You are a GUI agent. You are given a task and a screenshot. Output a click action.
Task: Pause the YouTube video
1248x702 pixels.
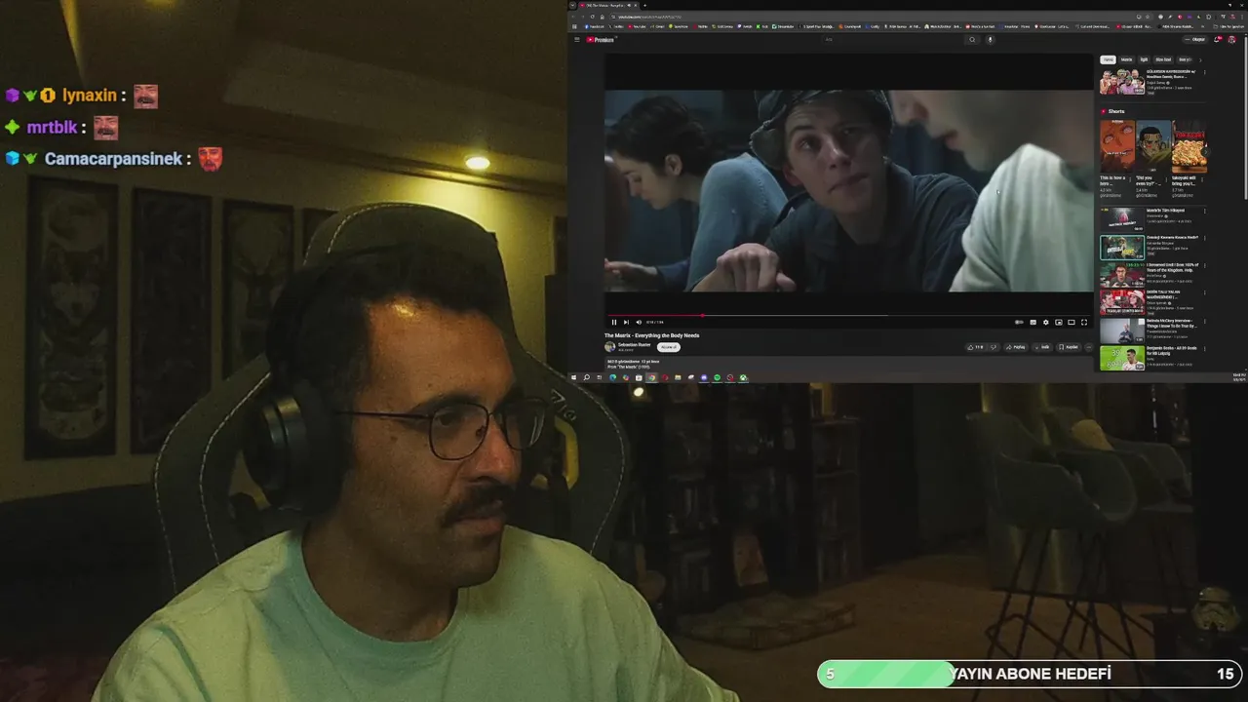(614, 322)
